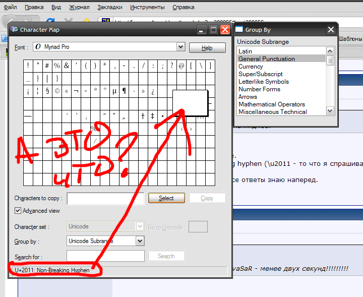
Task: Pick the not sign ¬ character cell
Action: [76, 91]
